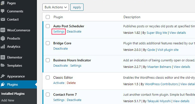Screen dimensions: 195x104
Task: Select the Classic Editor plugin checkbox
Action: coord(48,77)
